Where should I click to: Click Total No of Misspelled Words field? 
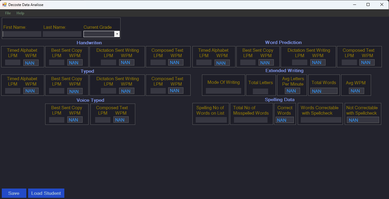click(x=251, y=120)
